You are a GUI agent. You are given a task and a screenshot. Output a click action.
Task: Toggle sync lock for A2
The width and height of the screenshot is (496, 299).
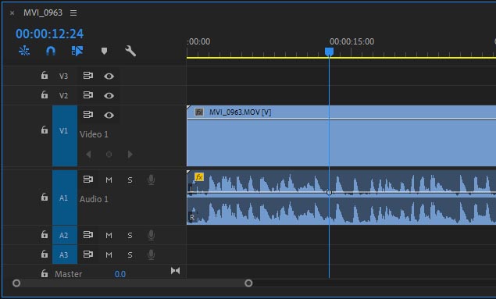point(88,235)
